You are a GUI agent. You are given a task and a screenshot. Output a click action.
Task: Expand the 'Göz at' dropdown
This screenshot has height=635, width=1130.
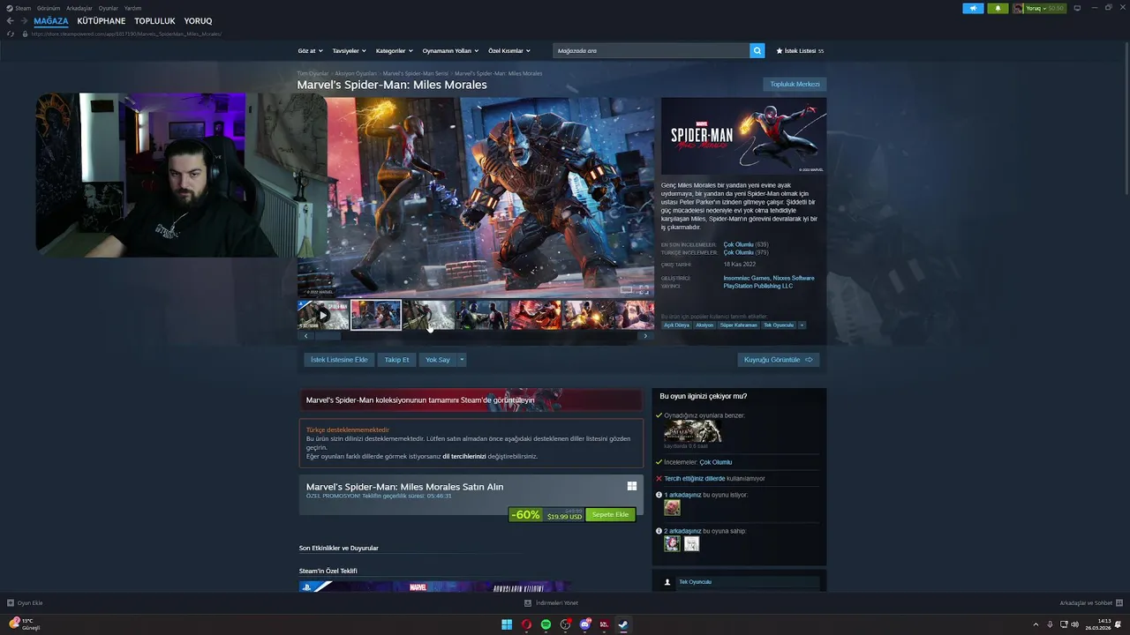pyautogui.click(x=310, y=51)
